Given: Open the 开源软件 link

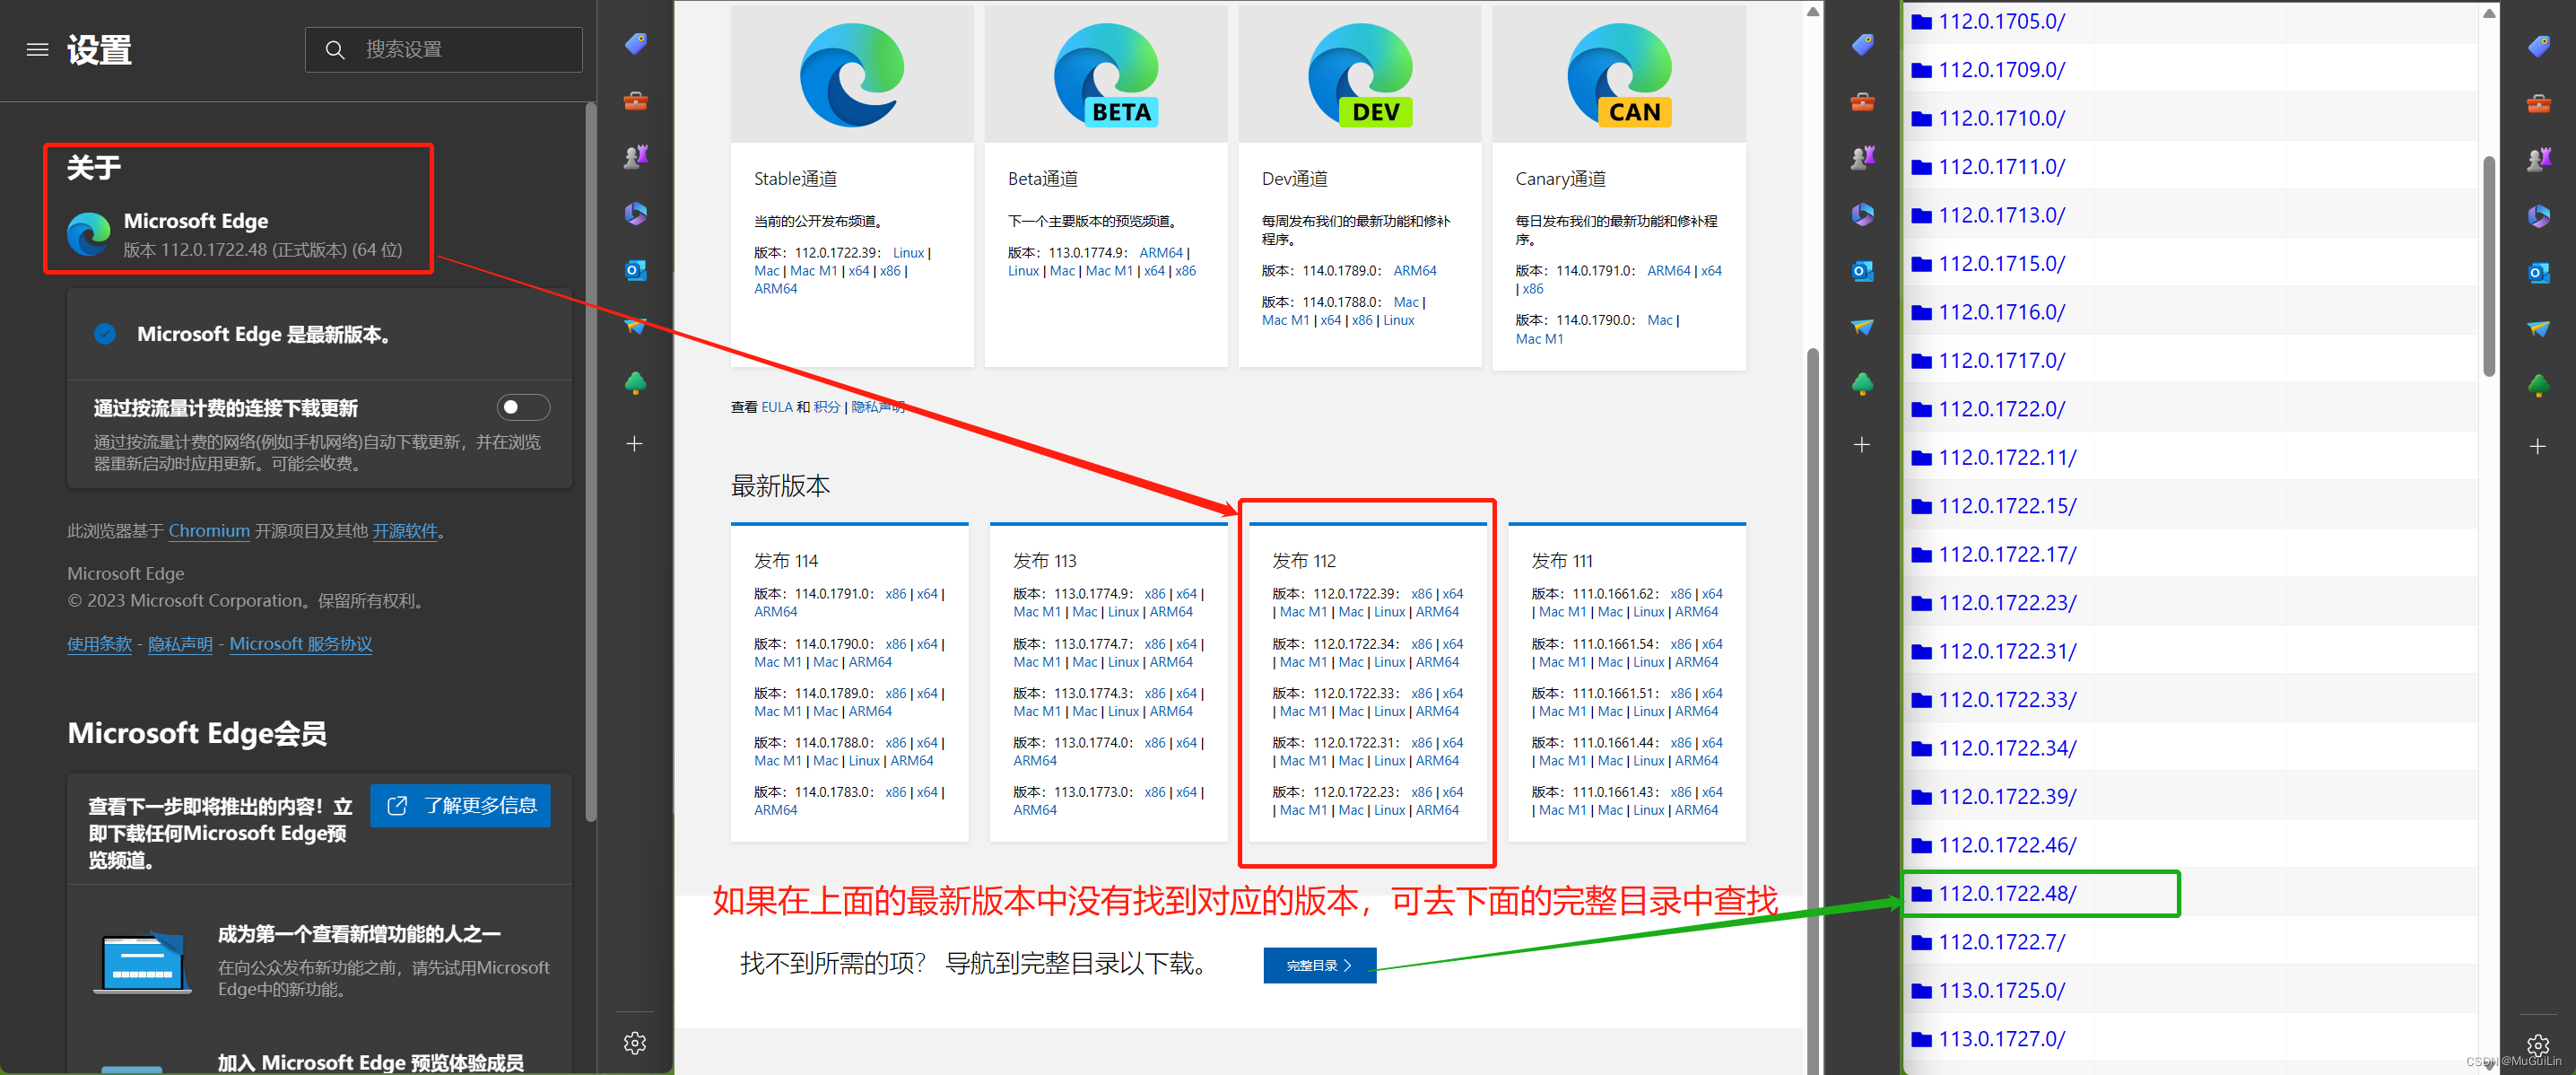Looking at the screenshot, I should 405,531.
